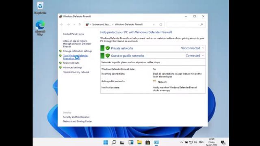Image resolution: width=260 pixels, height=146 pixels.
Task: Open File Explorer from taskbar
Action: 139,142
